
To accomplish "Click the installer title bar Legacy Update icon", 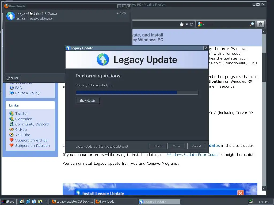I will pyautogui.click(x=68, y=48).
